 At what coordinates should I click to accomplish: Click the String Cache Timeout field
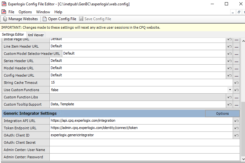click(141, 83)
